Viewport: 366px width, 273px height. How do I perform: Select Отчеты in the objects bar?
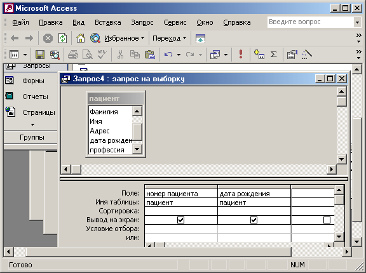pos(30,97)
